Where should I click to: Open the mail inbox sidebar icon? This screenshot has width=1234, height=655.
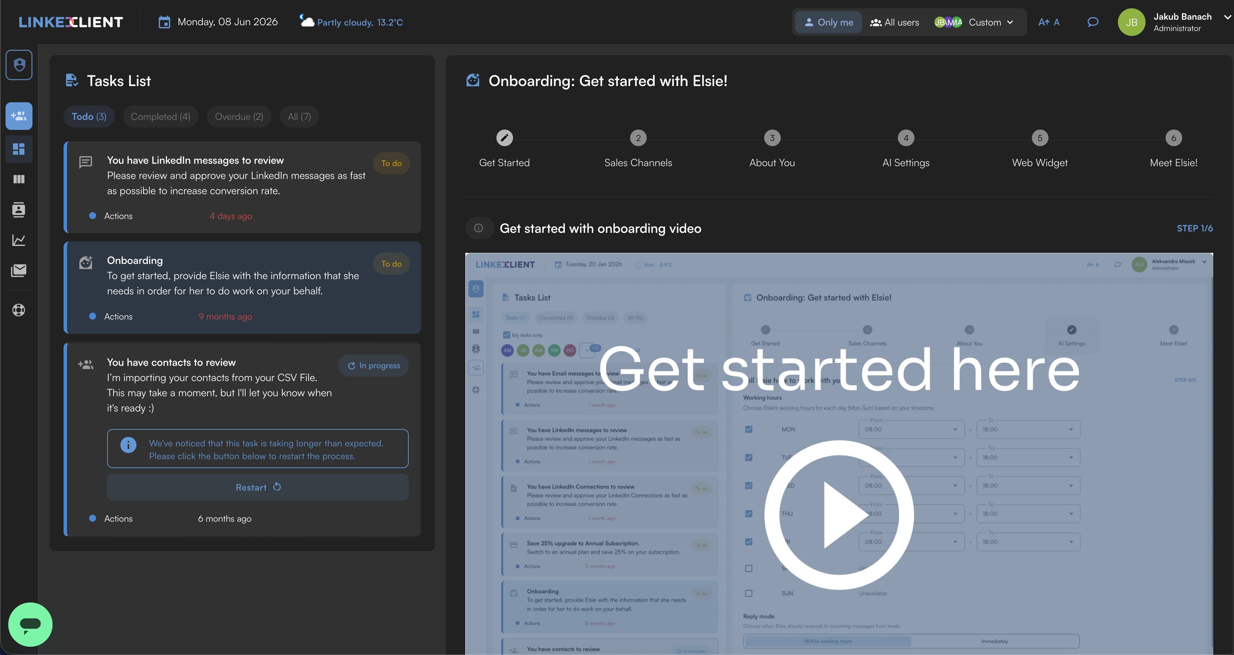tap(19, 270)
